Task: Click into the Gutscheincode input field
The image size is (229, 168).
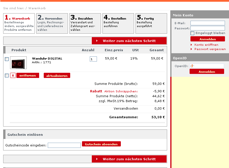Action: [64, 145]
